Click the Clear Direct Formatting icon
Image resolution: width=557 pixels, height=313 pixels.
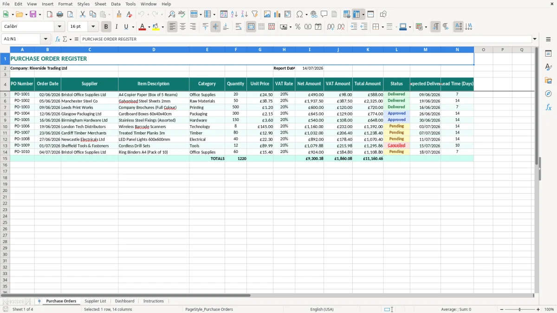pyautogui.click(x=129, y=14)
